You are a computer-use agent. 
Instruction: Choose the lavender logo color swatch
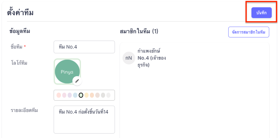pyautogui.click(x=70, y=95)
